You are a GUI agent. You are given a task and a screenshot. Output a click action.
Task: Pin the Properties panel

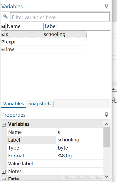pyautogui.click(x=107, y=115)
